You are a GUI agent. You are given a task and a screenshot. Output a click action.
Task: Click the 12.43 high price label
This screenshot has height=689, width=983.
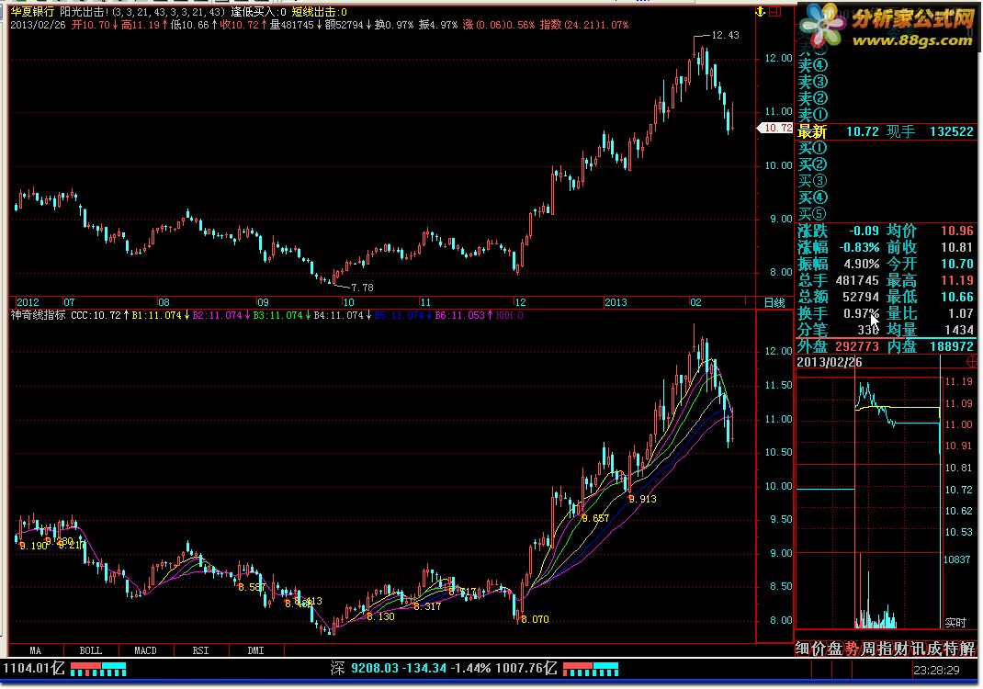pyautogui.click(x=726, y=35)
